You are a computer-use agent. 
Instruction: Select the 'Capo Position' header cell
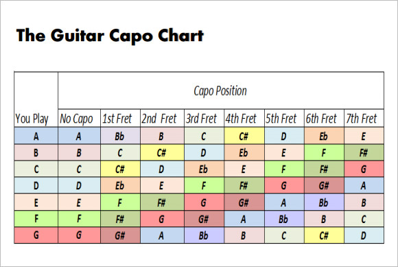pyautogui.click(x=221, y=91)
